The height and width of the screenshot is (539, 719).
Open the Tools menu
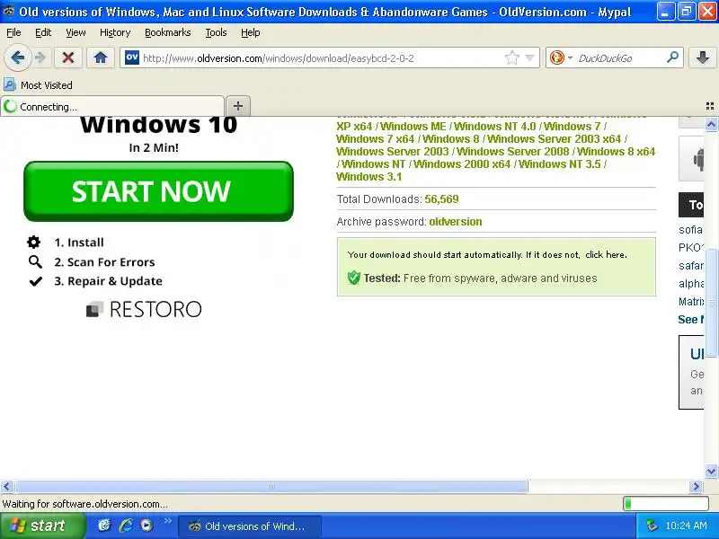pos(216,32)
